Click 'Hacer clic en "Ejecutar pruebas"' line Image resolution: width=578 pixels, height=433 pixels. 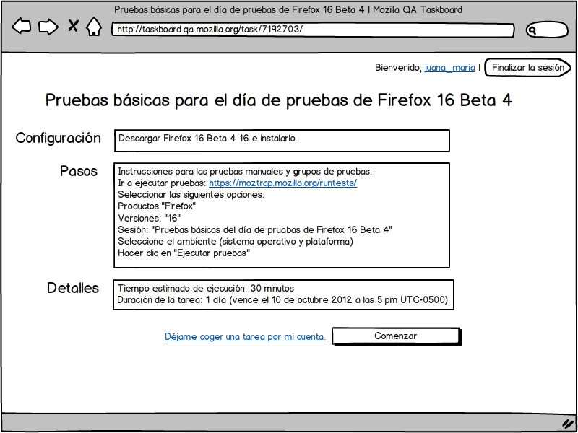coord(184,253)
